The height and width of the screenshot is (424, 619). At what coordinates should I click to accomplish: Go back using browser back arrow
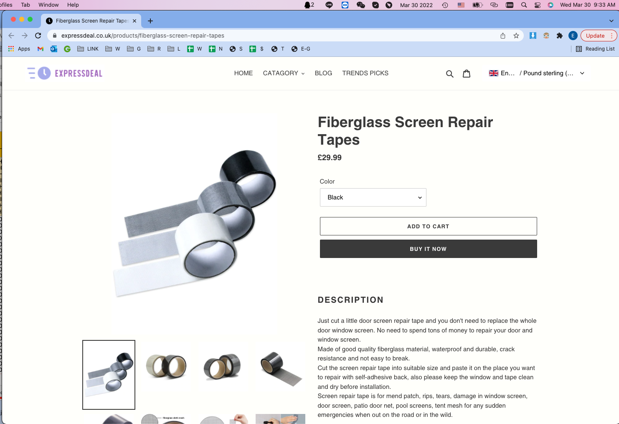(x=11, y=36)
